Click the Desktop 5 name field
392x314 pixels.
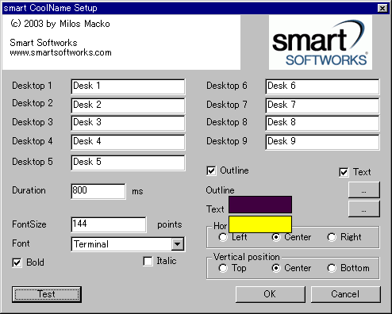[x=128, y=163]
